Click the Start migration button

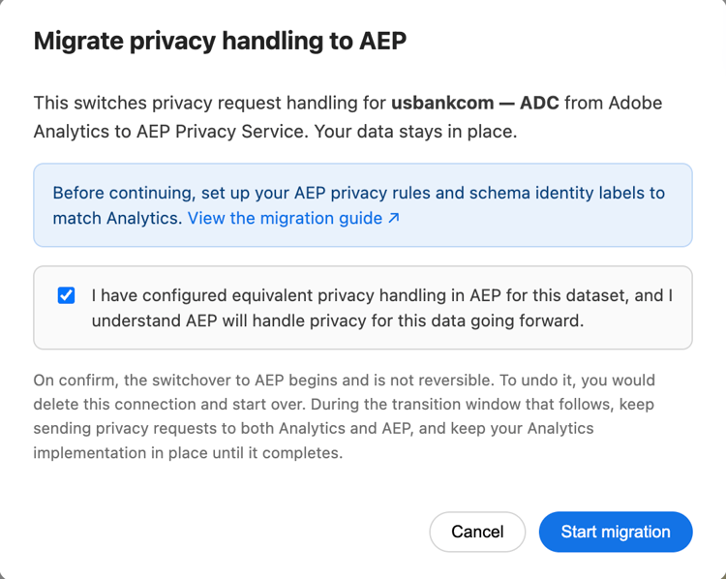tap(616, 532)
